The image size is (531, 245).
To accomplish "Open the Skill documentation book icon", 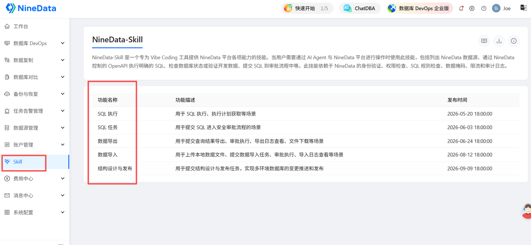I will tap(484, 41).
